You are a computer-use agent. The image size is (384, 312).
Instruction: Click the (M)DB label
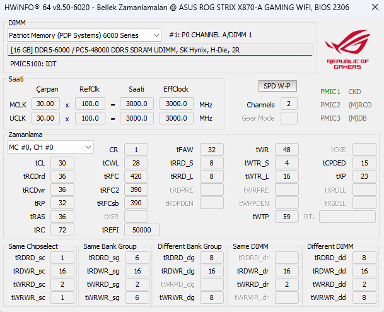point(358,118)
